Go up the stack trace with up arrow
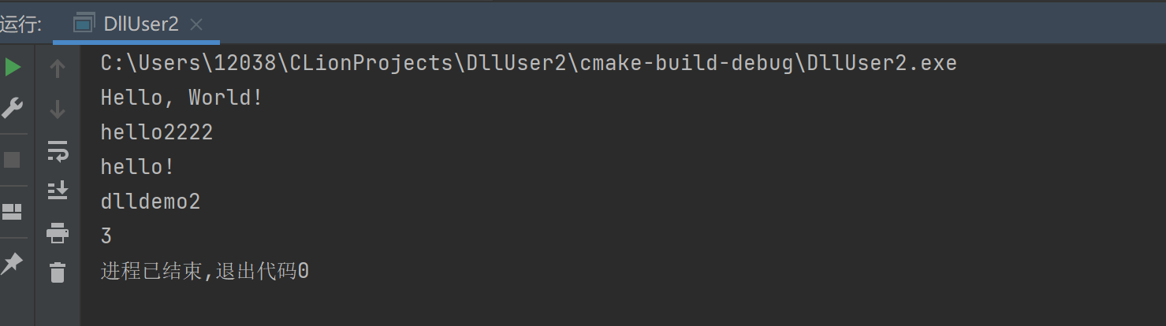This screenshot has height=326, width=1166. 58,69
